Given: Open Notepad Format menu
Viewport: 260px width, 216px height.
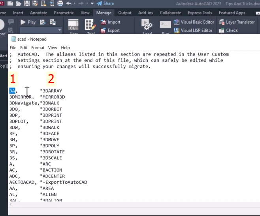Looking at the screenshot, I should [x=38, y=48].
